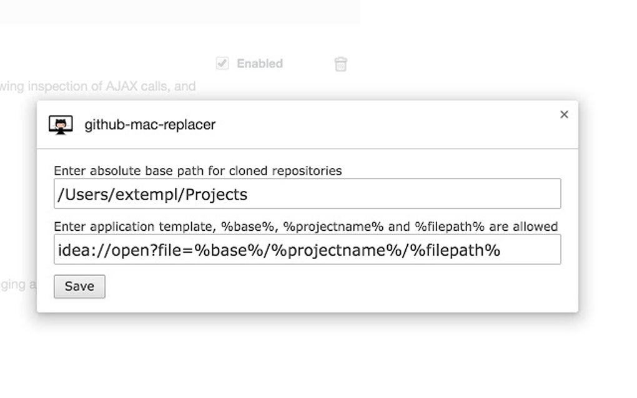637x398 pixels.
Task: Select the application template input field
Action: 307,250
